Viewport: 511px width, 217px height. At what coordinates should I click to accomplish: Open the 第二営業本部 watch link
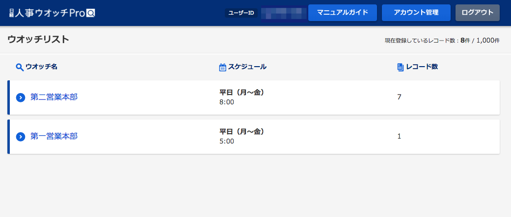(x=54, y=97)
